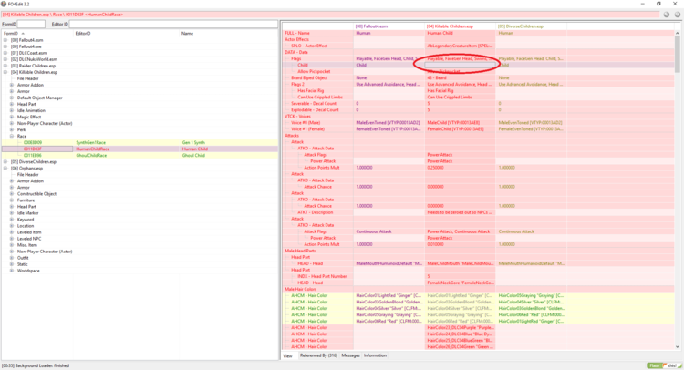The image size is (684, 370).
Task: Click the green Flattr button
Action: point(654,365)
